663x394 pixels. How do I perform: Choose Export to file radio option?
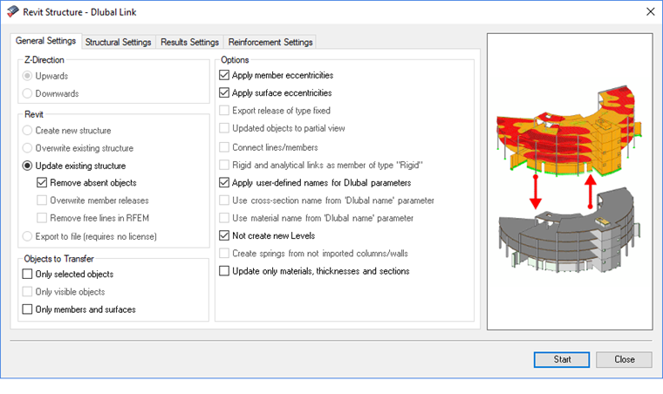28,236
